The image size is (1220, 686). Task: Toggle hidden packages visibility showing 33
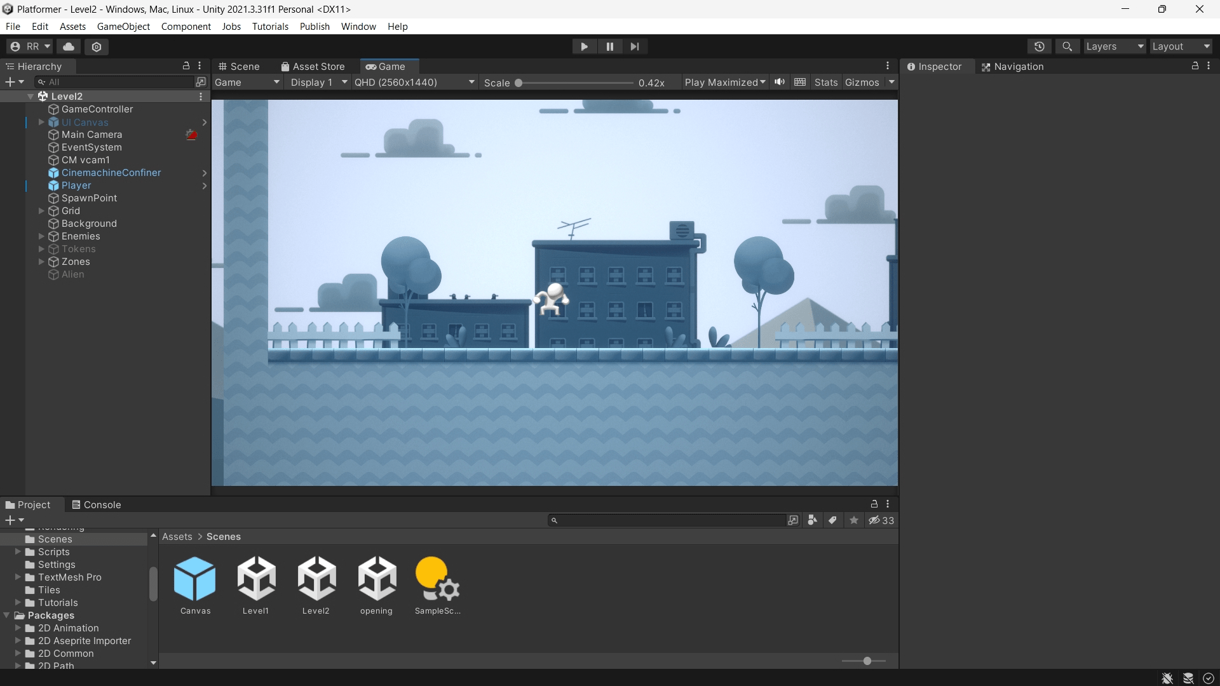coord(881,520)
